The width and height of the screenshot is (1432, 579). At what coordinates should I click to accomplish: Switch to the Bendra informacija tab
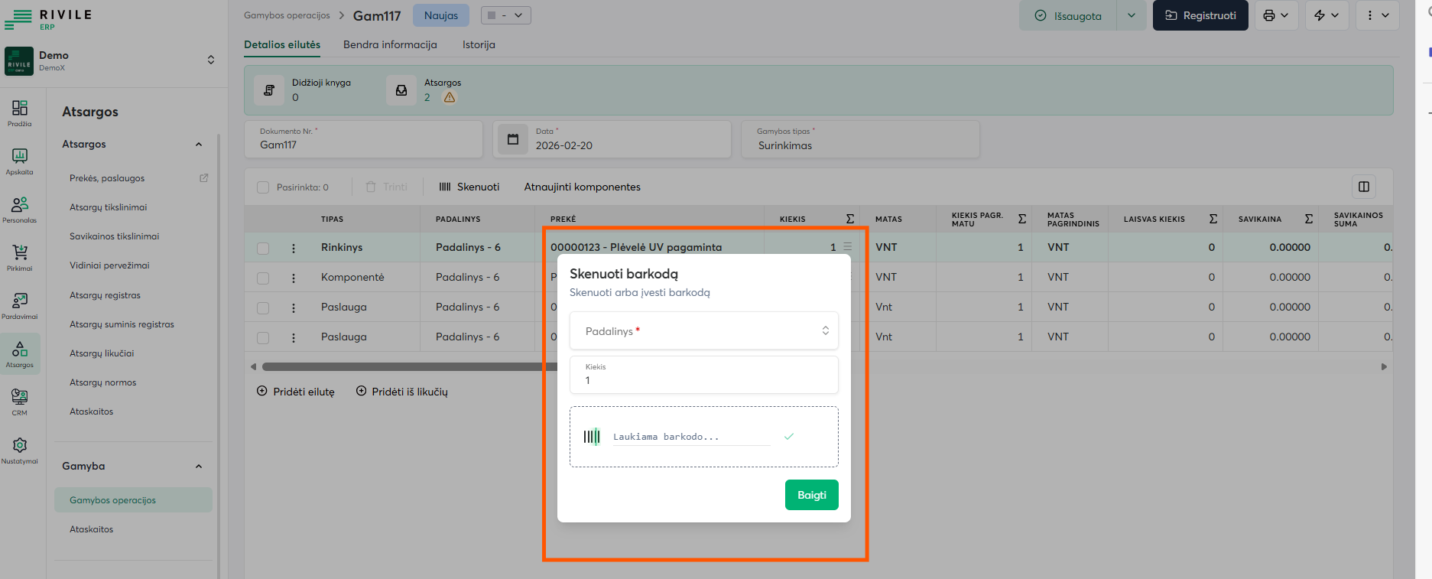pyautogui.click(x=390, y=44)
